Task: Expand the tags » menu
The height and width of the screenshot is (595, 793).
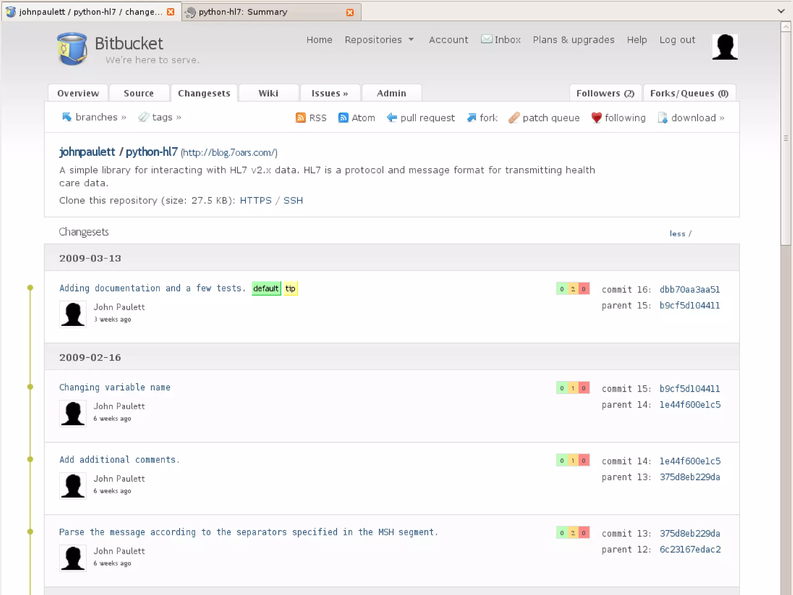Action: [166, 117]
